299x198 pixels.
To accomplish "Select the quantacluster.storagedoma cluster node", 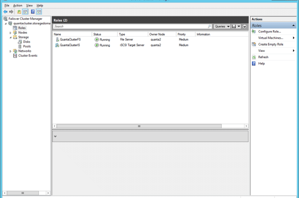I will tap(32, 23).
